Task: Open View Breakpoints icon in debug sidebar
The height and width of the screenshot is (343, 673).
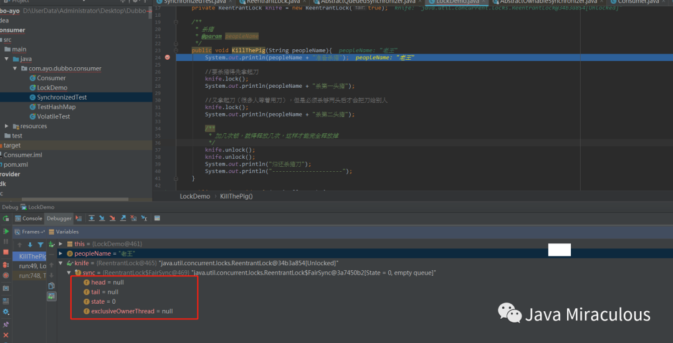Action: tap(6, 265)
